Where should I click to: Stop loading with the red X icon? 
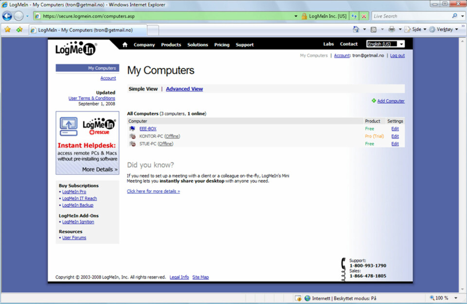click(364, 16)
